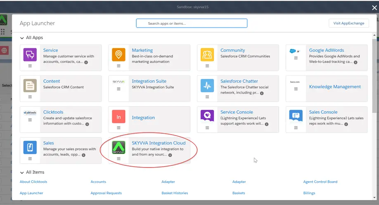
Task: Open drag handle menu on Content tile
Action: tap(30, 97)
